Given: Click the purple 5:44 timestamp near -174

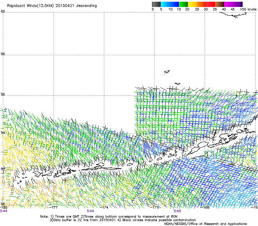Looking at the screenshot, I should click(x=91, y=211).
